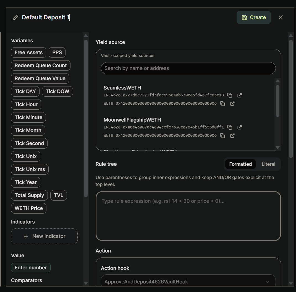
Task: Insert the Free Assets variable
Action: tap(28, 52)
